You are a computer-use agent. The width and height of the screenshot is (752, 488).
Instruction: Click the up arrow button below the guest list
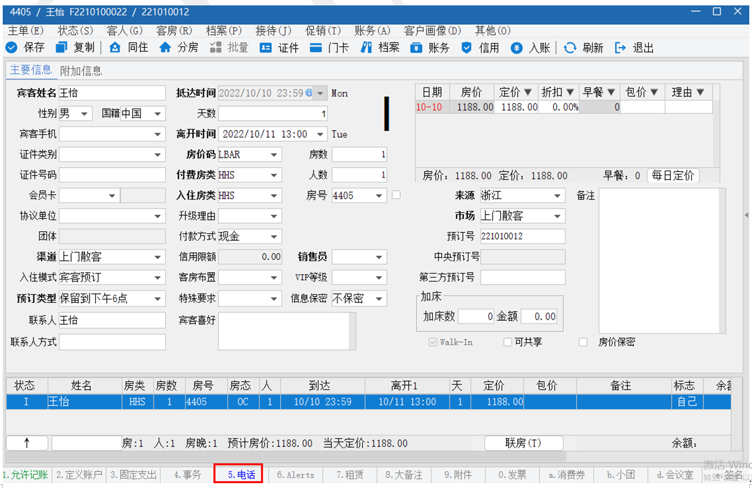click(27, 443)
